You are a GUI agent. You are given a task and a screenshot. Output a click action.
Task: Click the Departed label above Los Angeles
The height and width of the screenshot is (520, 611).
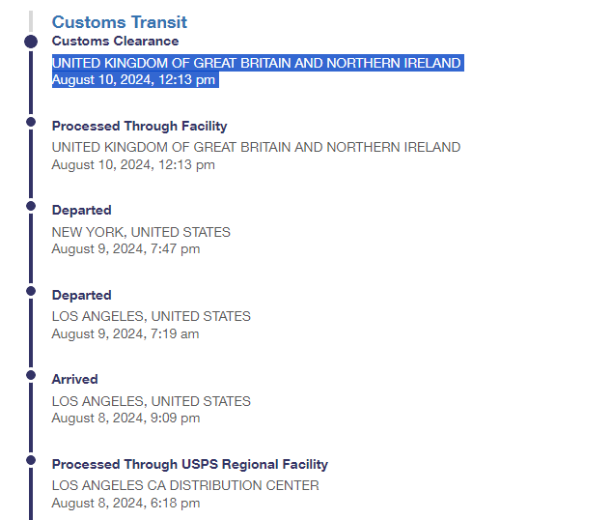[81, 295]
